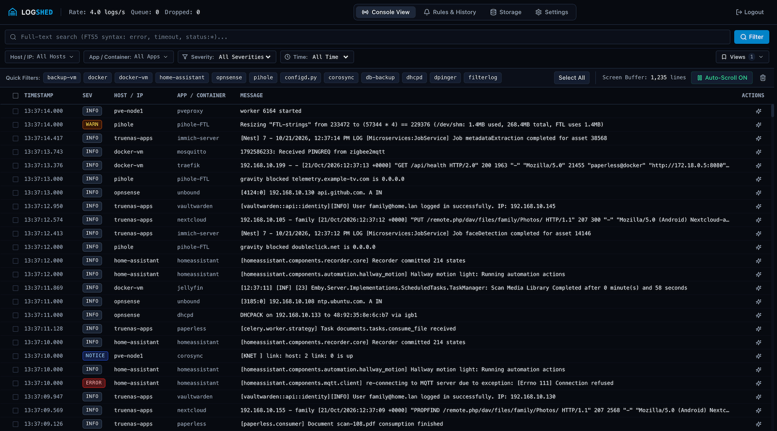Click the LogShed logo icon

point(13,12)
